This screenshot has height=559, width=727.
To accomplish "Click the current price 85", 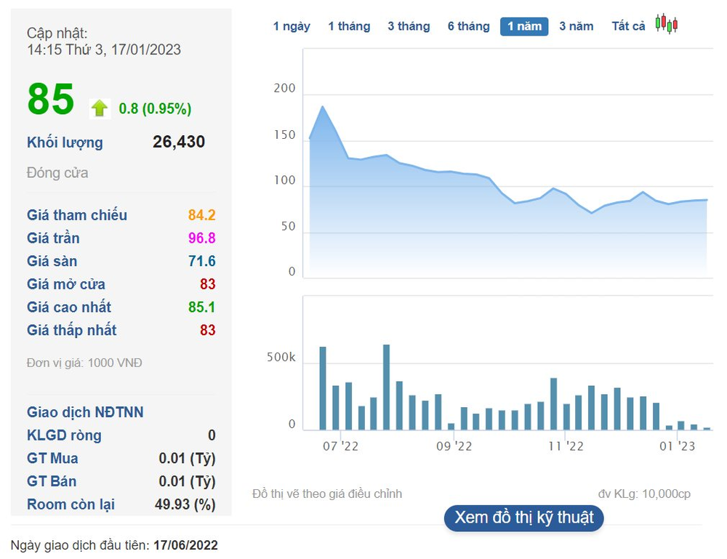I will (51, 99).
